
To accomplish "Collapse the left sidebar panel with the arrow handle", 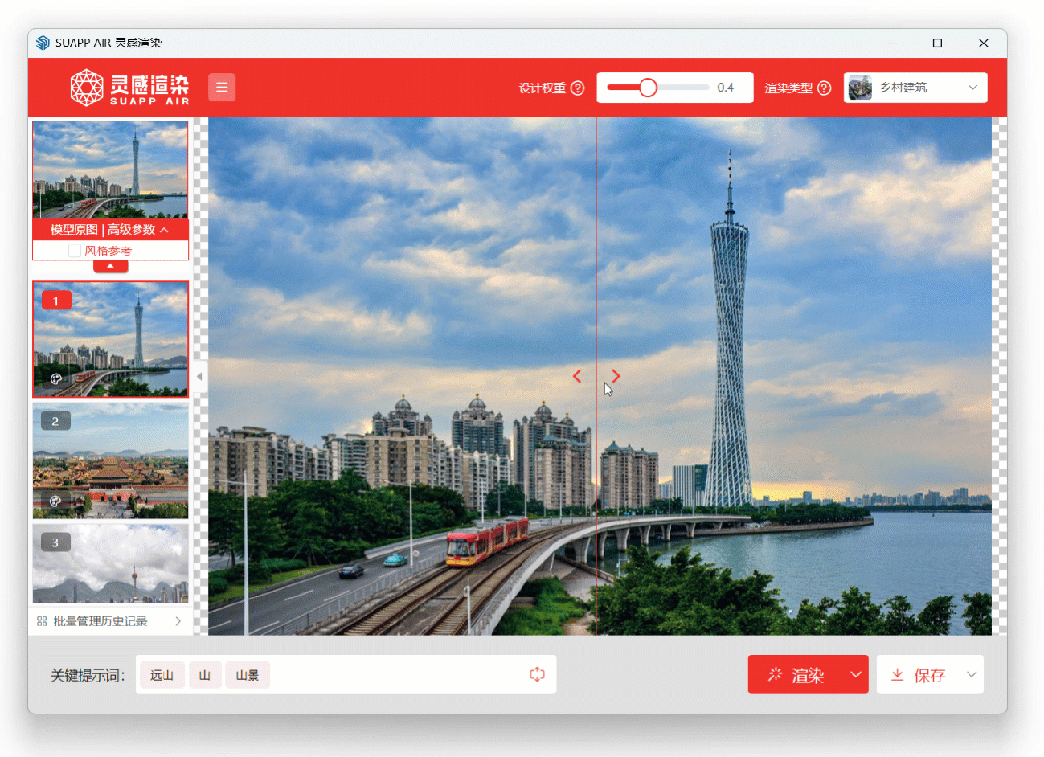I will (199, 376).
